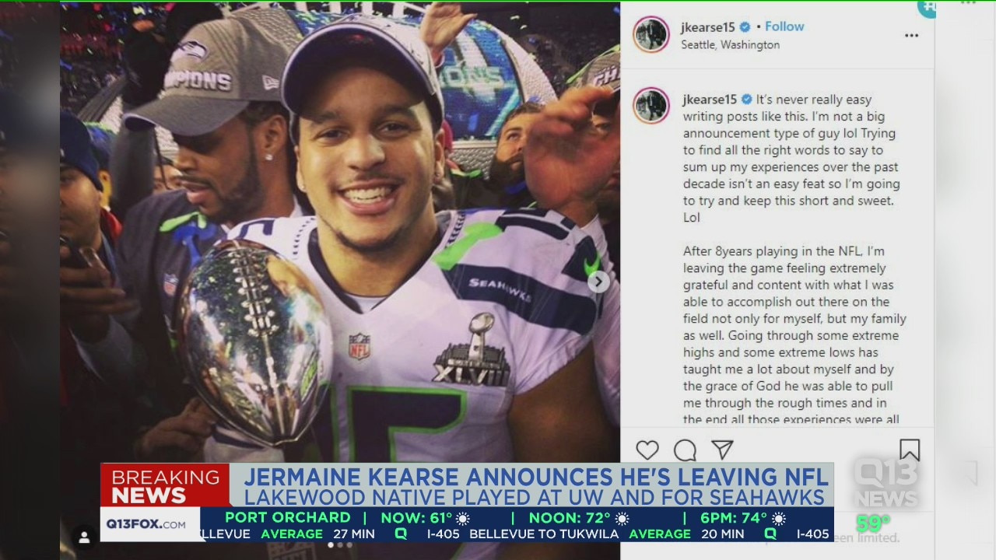
Task: Click the jkearse15 avatar beside the caption
Action: pyautogui.click(x=651, y=105)
